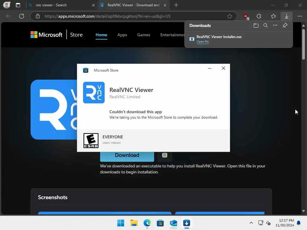Open the Extensions puzzle icon

click(259, 16)
